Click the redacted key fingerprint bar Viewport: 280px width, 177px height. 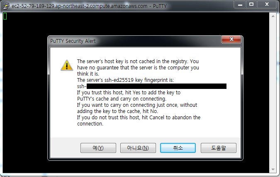click(156, 86)
